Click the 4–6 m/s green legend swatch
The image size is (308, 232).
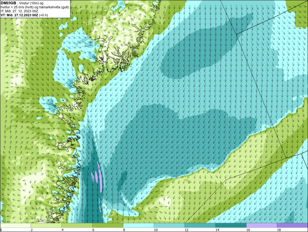pyautogui.click(x=77, y=225)
